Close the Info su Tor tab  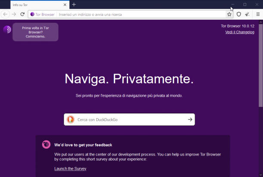65,5
